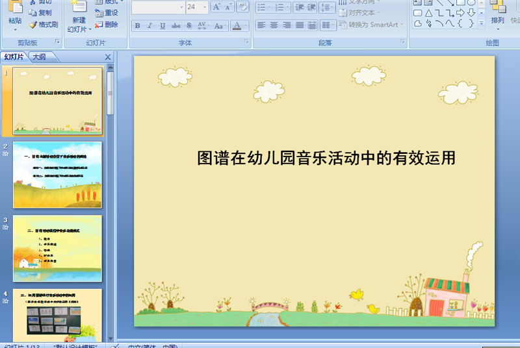Viewport: 520px width, 348px height.
Task: Toggle underline formatting
Action: pos(162,26)
